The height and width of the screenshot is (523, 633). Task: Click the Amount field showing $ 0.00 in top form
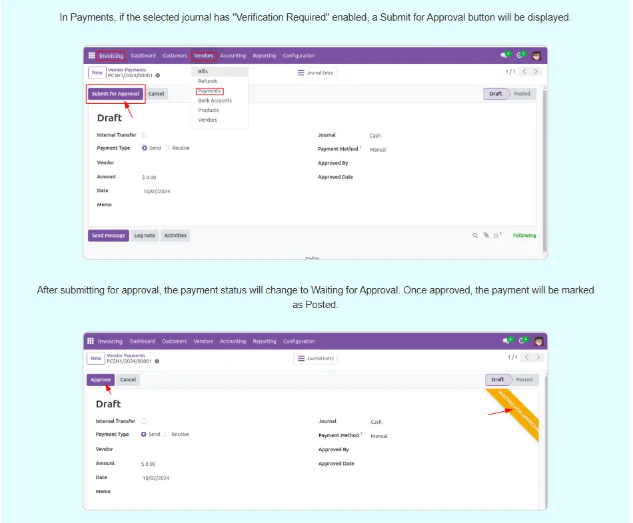coord(149,178)
